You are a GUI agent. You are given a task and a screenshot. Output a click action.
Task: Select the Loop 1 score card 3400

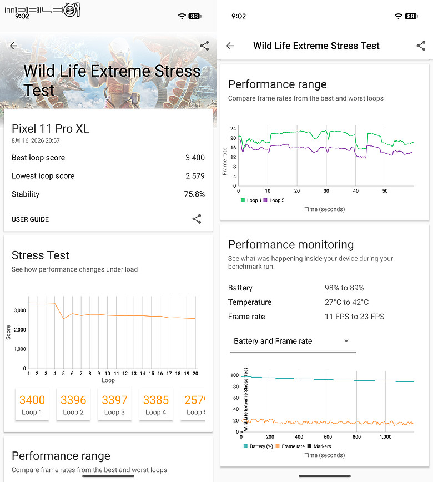coord(32,404)
